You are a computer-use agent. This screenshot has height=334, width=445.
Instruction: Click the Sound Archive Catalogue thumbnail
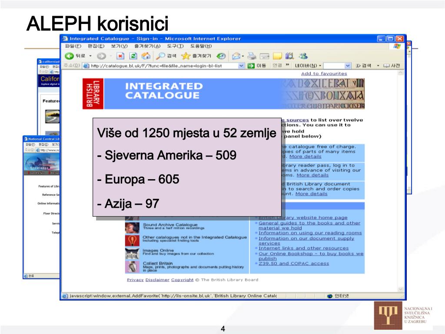[132, 227]
